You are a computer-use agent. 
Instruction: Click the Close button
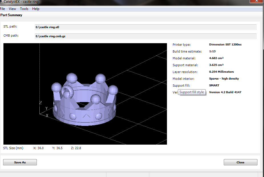pyautogui.click(x=240, y=162)
